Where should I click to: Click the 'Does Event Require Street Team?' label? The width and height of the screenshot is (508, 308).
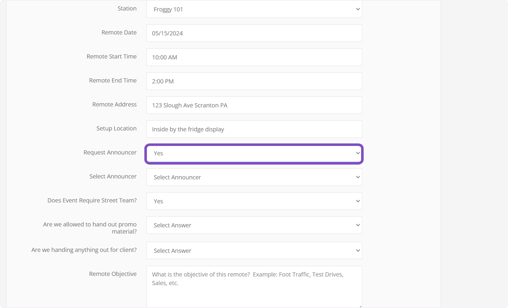tap(92, 200)
